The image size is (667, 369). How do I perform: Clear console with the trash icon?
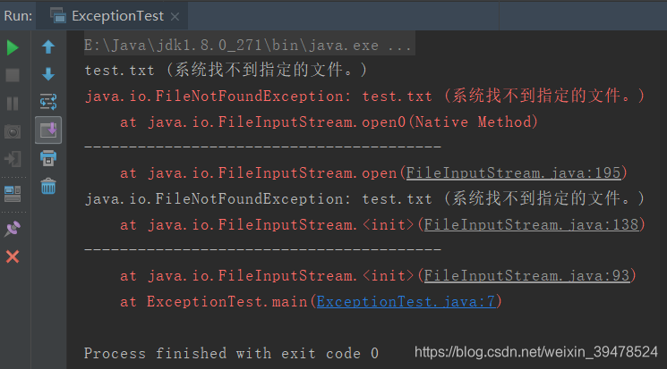pyautogui.click(x=48, y=186)
